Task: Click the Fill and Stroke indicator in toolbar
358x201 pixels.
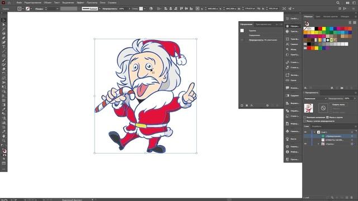Action: 4,151
